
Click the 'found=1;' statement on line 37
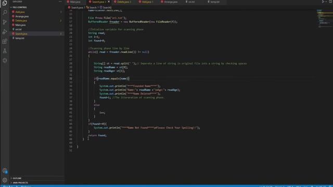pos(105,98)
